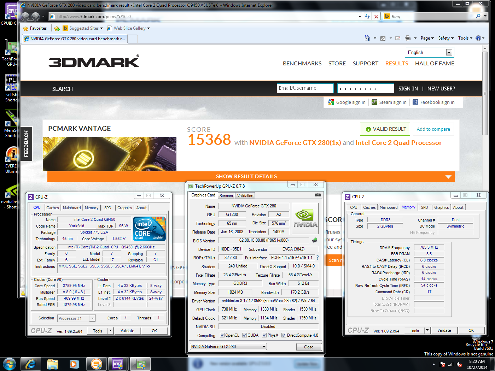
Task: Click the FEEDBACK side tab
Action: tap(26, 144)
